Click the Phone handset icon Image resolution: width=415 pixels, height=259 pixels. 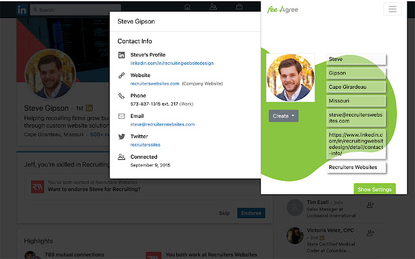121,96
